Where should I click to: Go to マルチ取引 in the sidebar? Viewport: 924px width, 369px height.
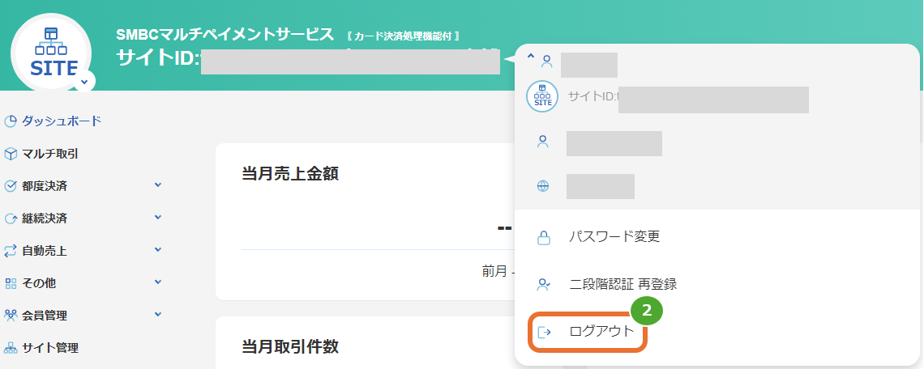[x=50, y=155]
